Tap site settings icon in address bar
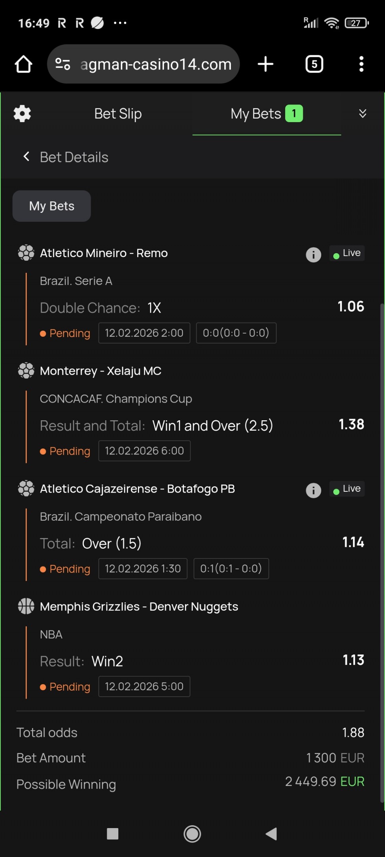Image resolution: width=385 pixels, height=857 pixels. click(x=63, y=64)
